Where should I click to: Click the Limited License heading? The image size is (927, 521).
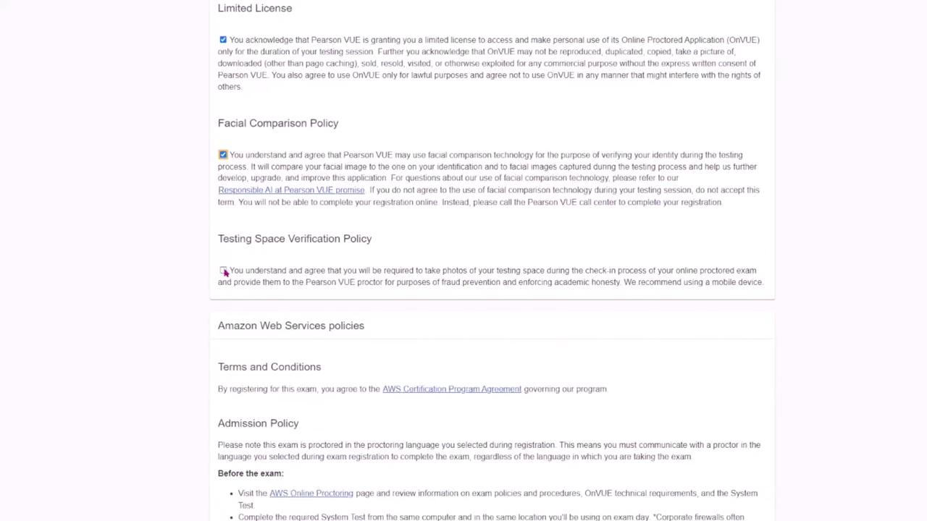pyautogui.click(x=255, y=9)
